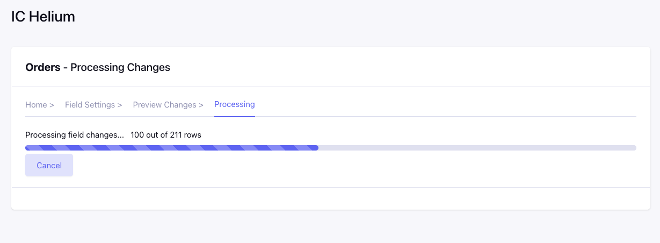
Task: Click the arrow after Preview Changes
Action: pos(201,105)
